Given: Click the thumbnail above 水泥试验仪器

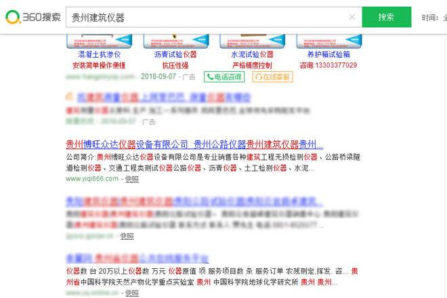Looking at the screenshot, I should [252, 40].
